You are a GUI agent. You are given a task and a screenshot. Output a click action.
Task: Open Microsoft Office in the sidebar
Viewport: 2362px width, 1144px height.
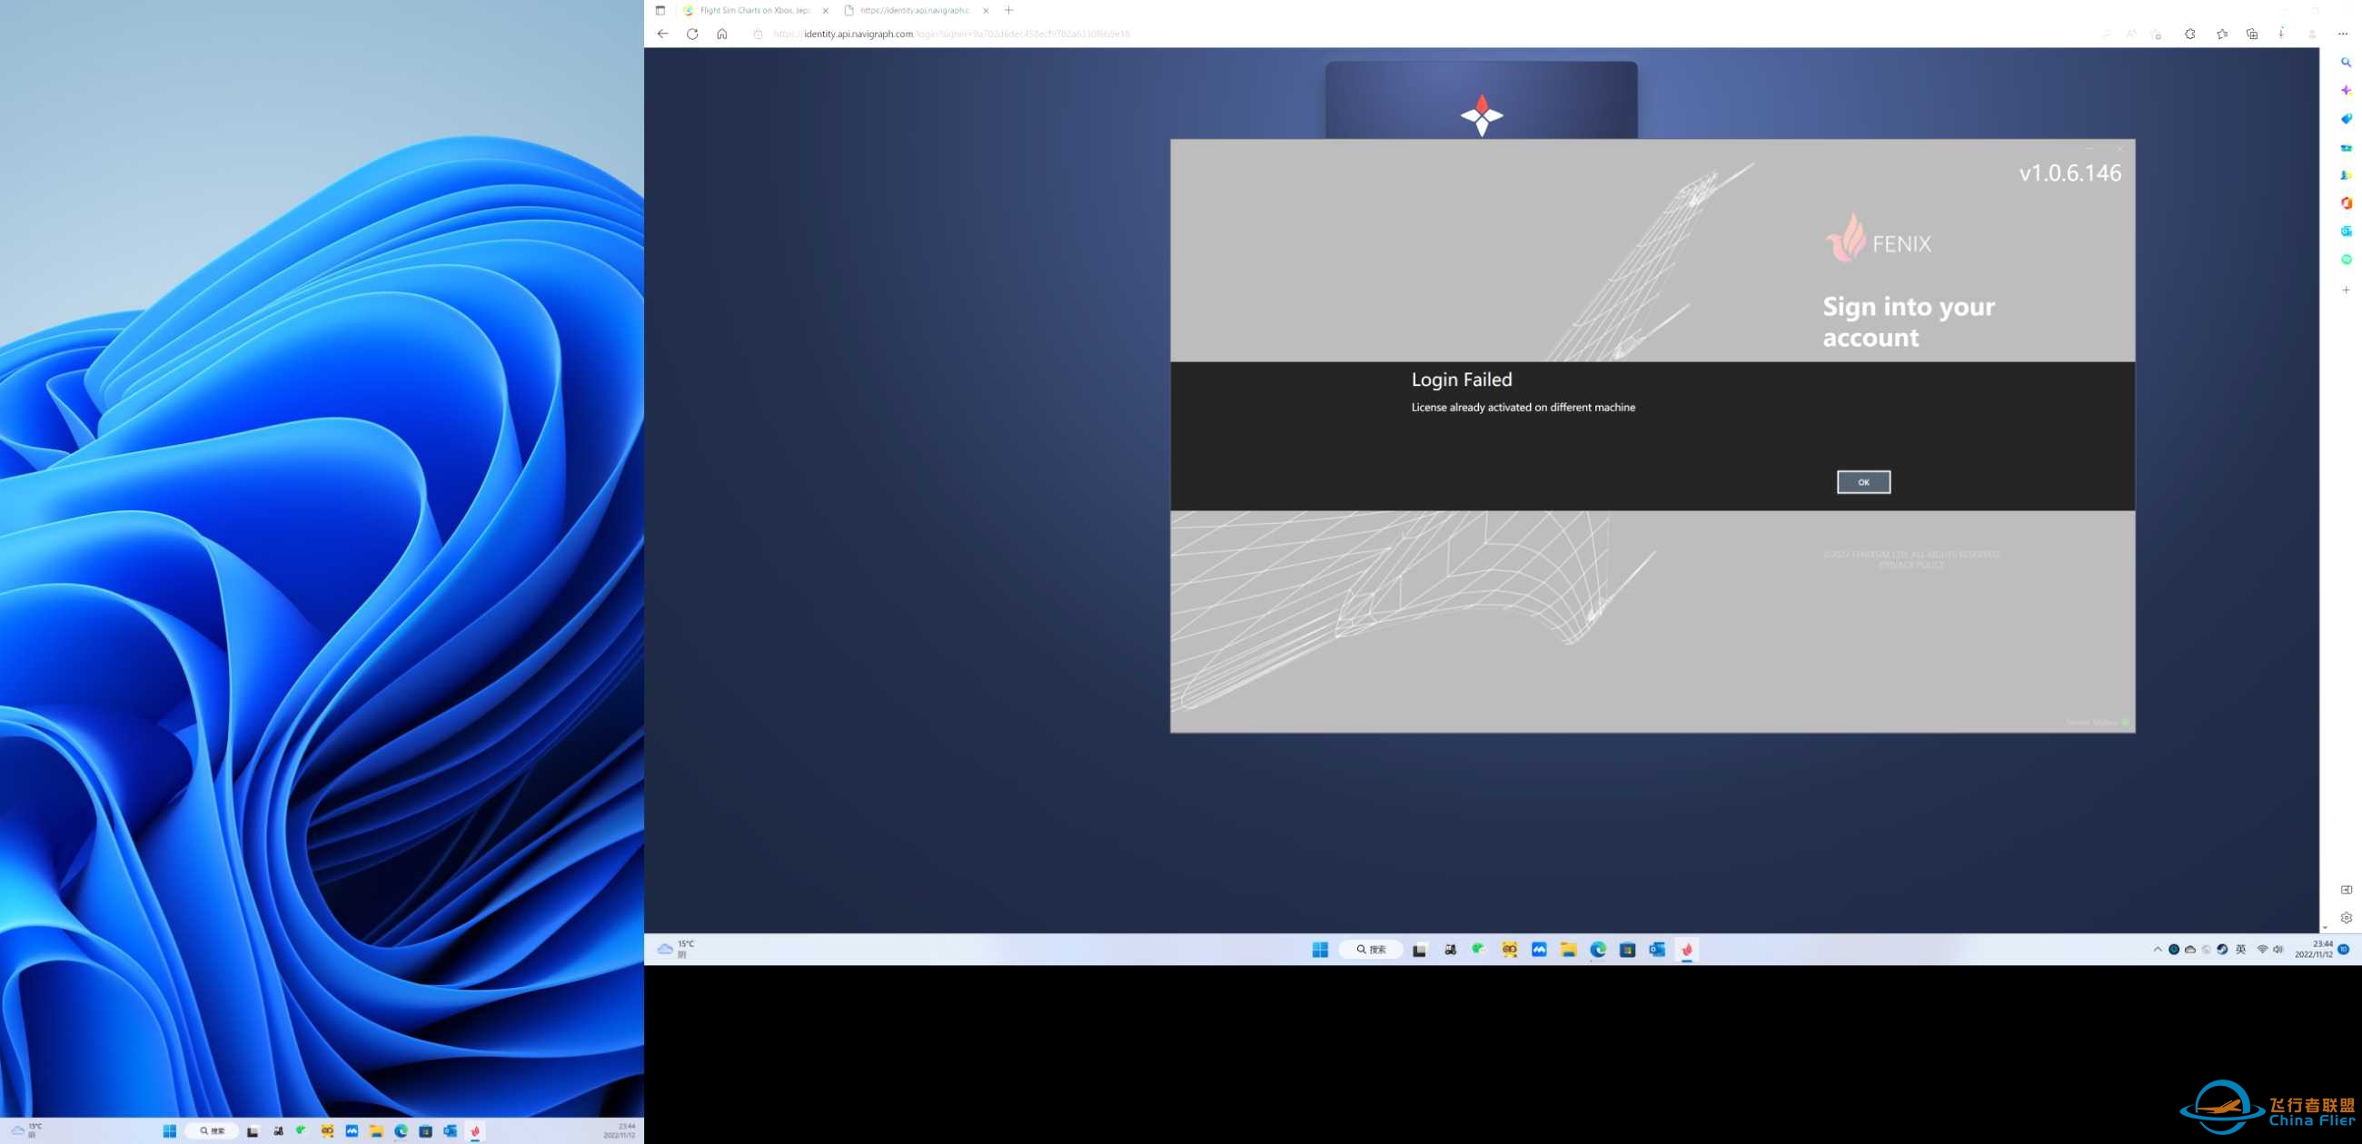click(2347, 203)
